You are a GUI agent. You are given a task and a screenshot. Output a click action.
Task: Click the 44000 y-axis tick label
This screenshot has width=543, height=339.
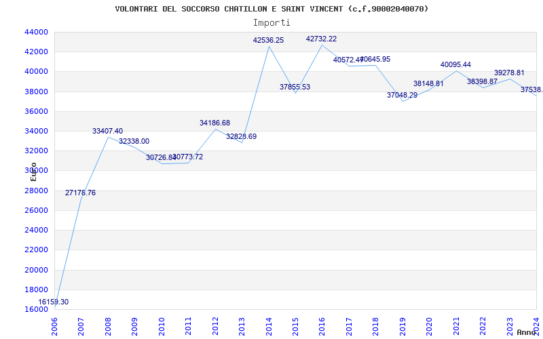tap(37, 32)
